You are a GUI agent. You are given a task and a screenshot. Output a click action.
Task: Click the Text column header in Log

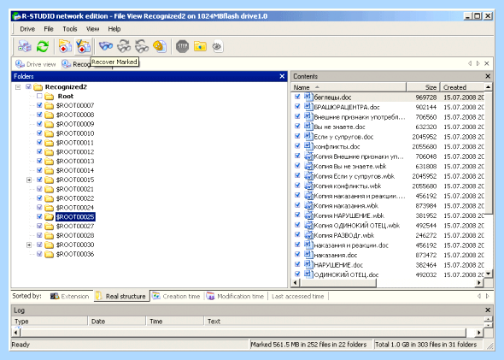point(344,321)
